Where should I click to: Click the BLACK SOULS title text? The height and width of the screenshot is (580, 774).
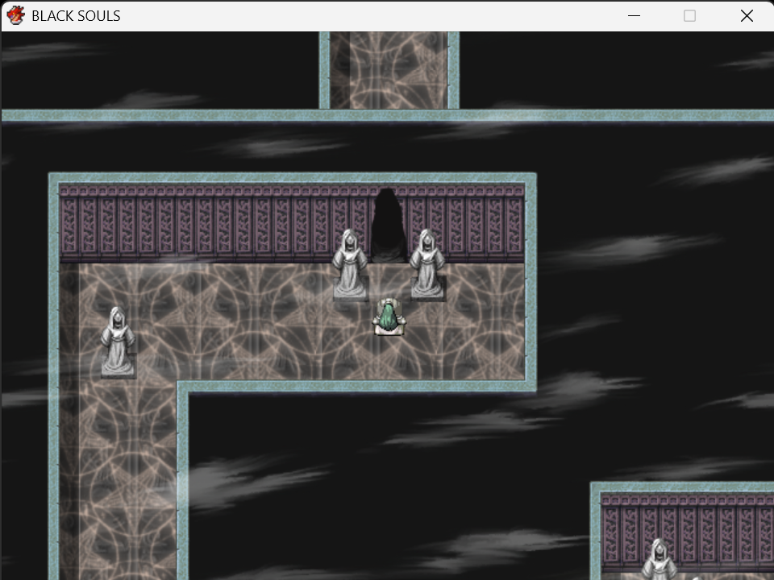76,16
